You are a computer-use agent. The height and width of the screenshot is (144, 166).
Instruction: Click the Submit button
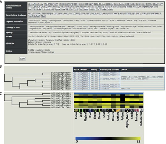click(22, 59)
